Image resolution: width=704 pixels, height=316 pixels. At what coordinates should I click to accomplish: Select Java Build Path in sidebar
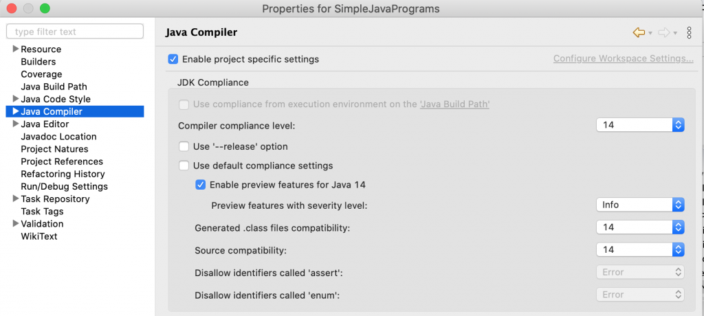point(54,87)
